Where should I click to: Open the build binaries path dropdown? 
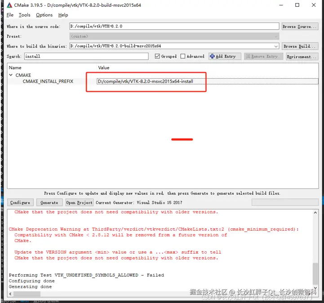tap(276, 46)
